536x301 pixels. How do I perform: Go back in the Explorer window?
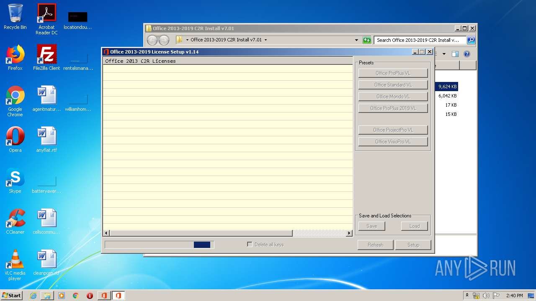coord(152,40)
